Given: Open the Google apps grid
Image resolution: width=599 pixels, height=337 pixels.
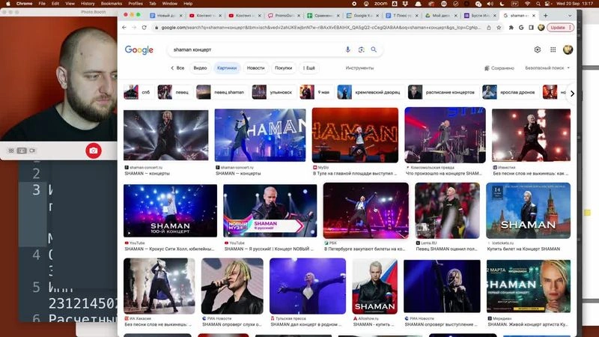Looking at the screenshot, I should point(553,49).
